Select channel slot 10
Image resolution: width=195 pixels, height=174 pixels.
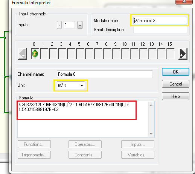125,54
